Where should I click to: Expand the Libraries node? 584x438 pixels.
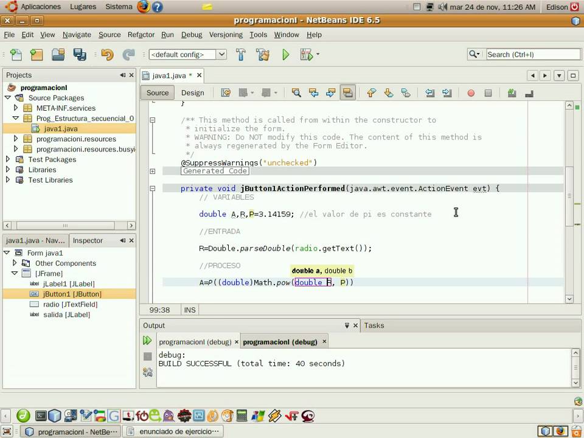coord(8,170)
